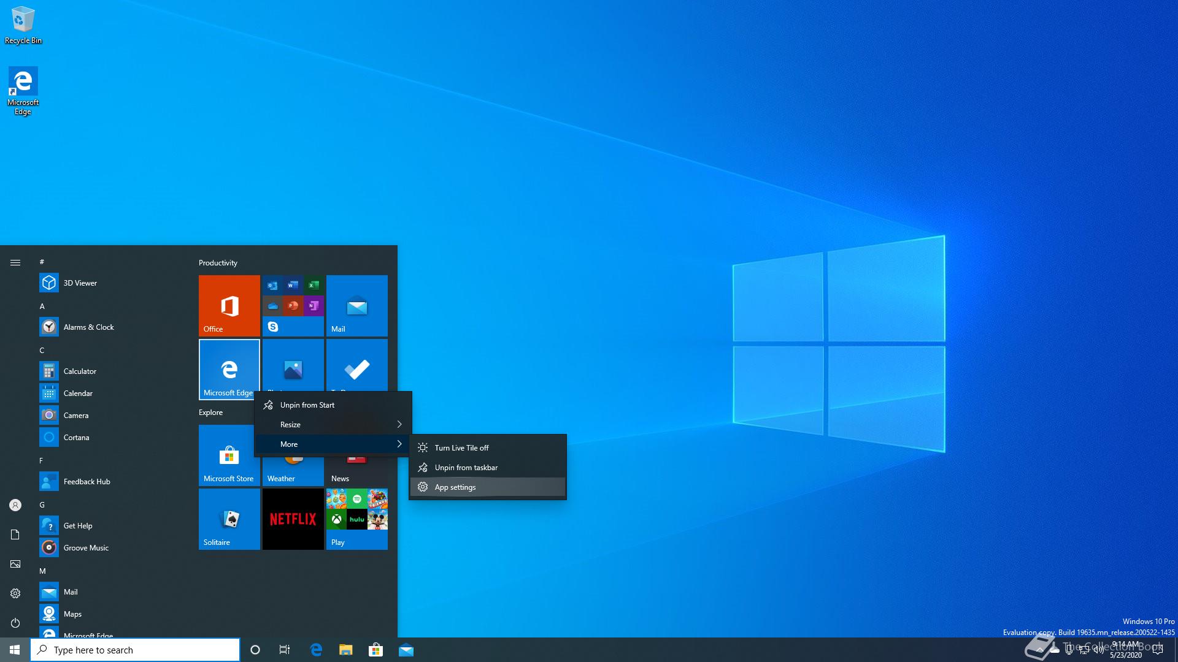Open Task View on taskbar
The image size is (1178, 662).
click(x=285, y=650)
